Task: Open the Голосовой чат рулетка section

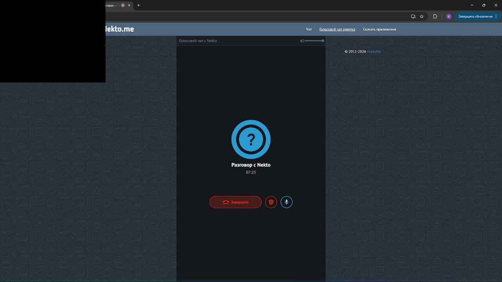Action: point(337,29)
